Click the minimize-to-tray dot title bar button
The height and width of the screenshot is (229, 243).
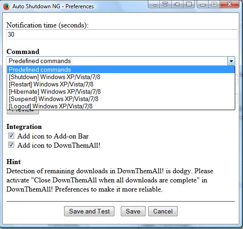click(x=154, y=4)
